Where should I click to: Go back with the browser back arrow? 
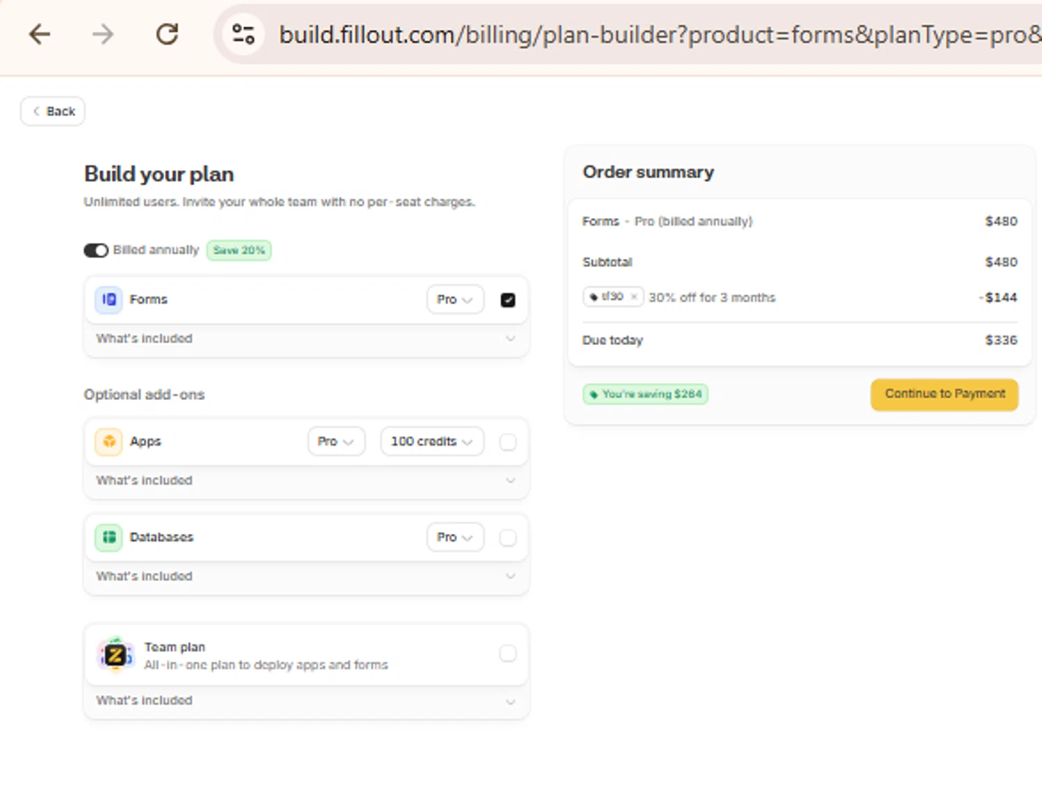coord(40,34)
